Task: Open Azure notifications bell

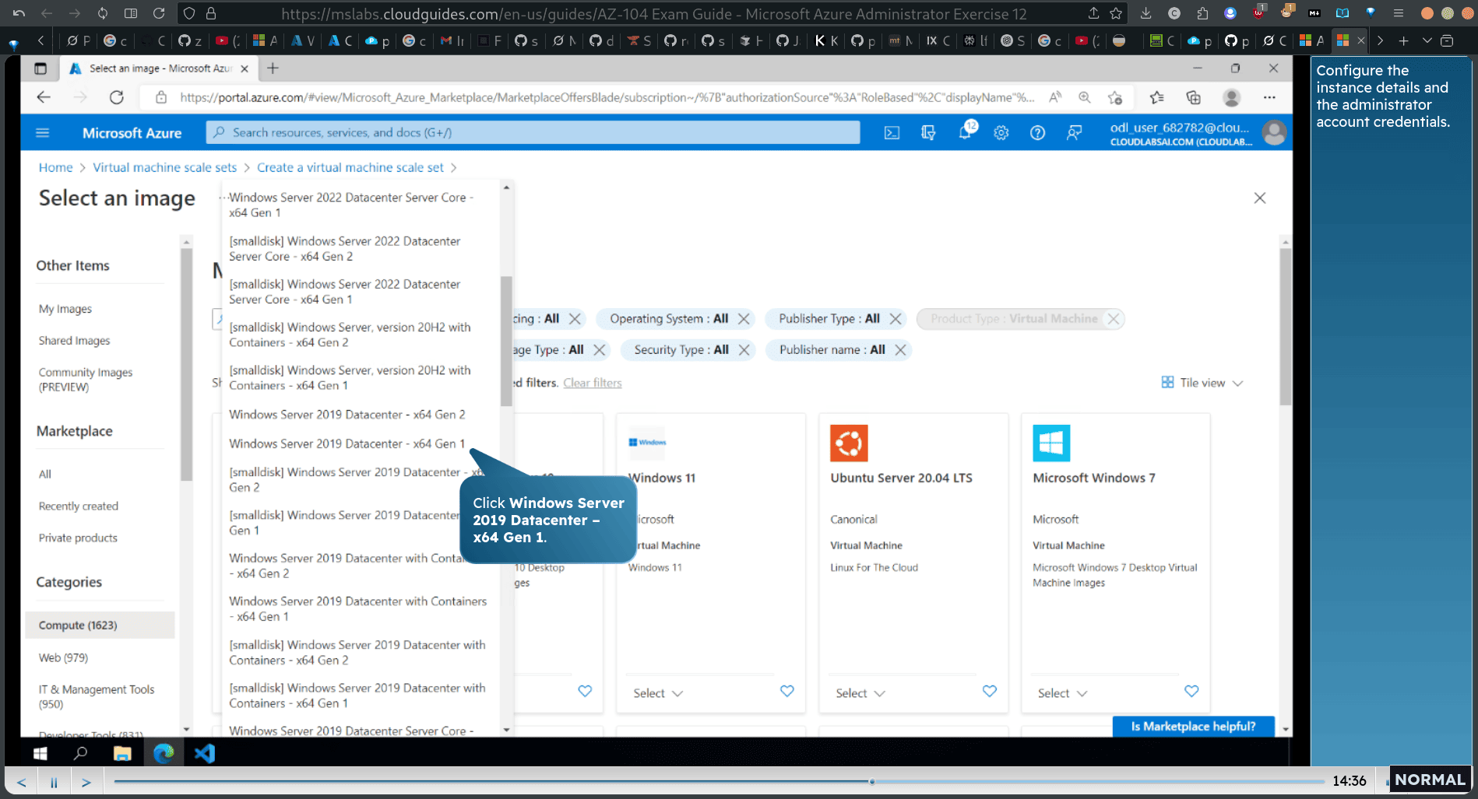Action: (x=966, y=131)
